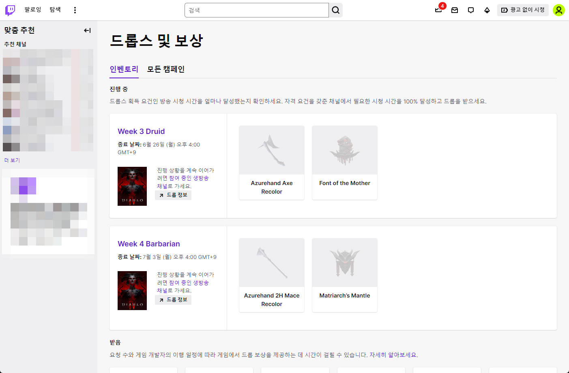Open the Week 3 Druid campaign link

pos(141,132)
